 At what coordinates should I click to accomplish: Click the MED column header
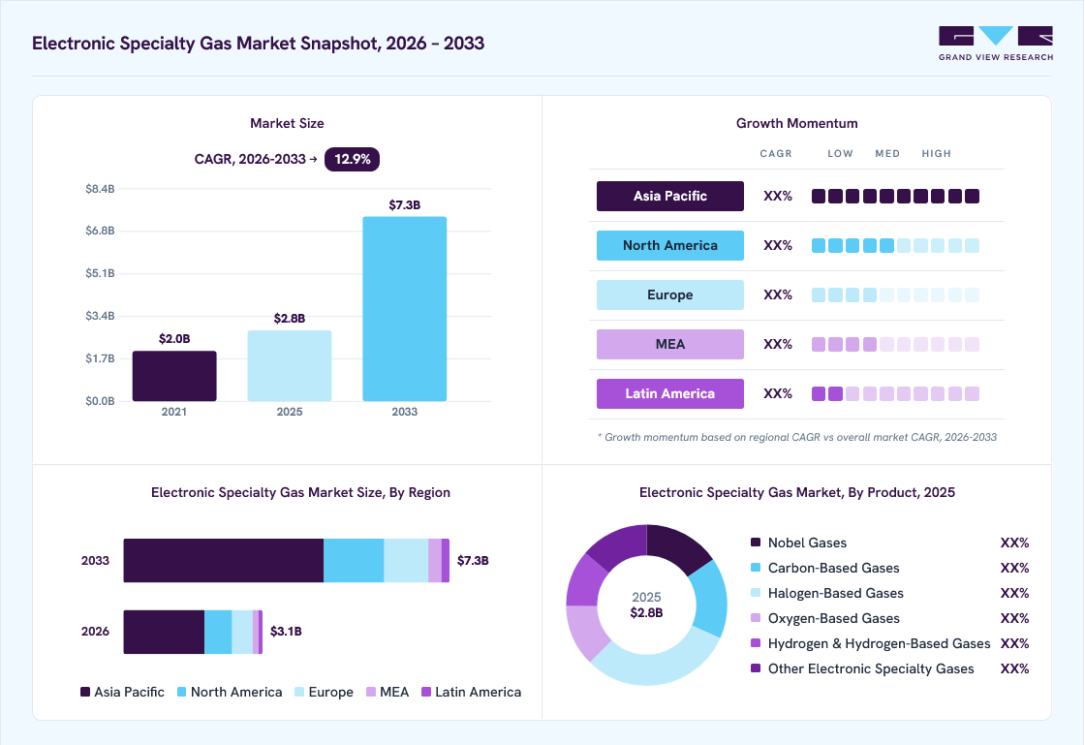click(887, 154)
